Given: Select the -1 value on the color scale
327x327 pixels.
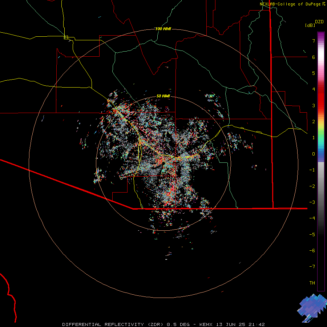Looking at the screenshot, I should pos(312,170).
